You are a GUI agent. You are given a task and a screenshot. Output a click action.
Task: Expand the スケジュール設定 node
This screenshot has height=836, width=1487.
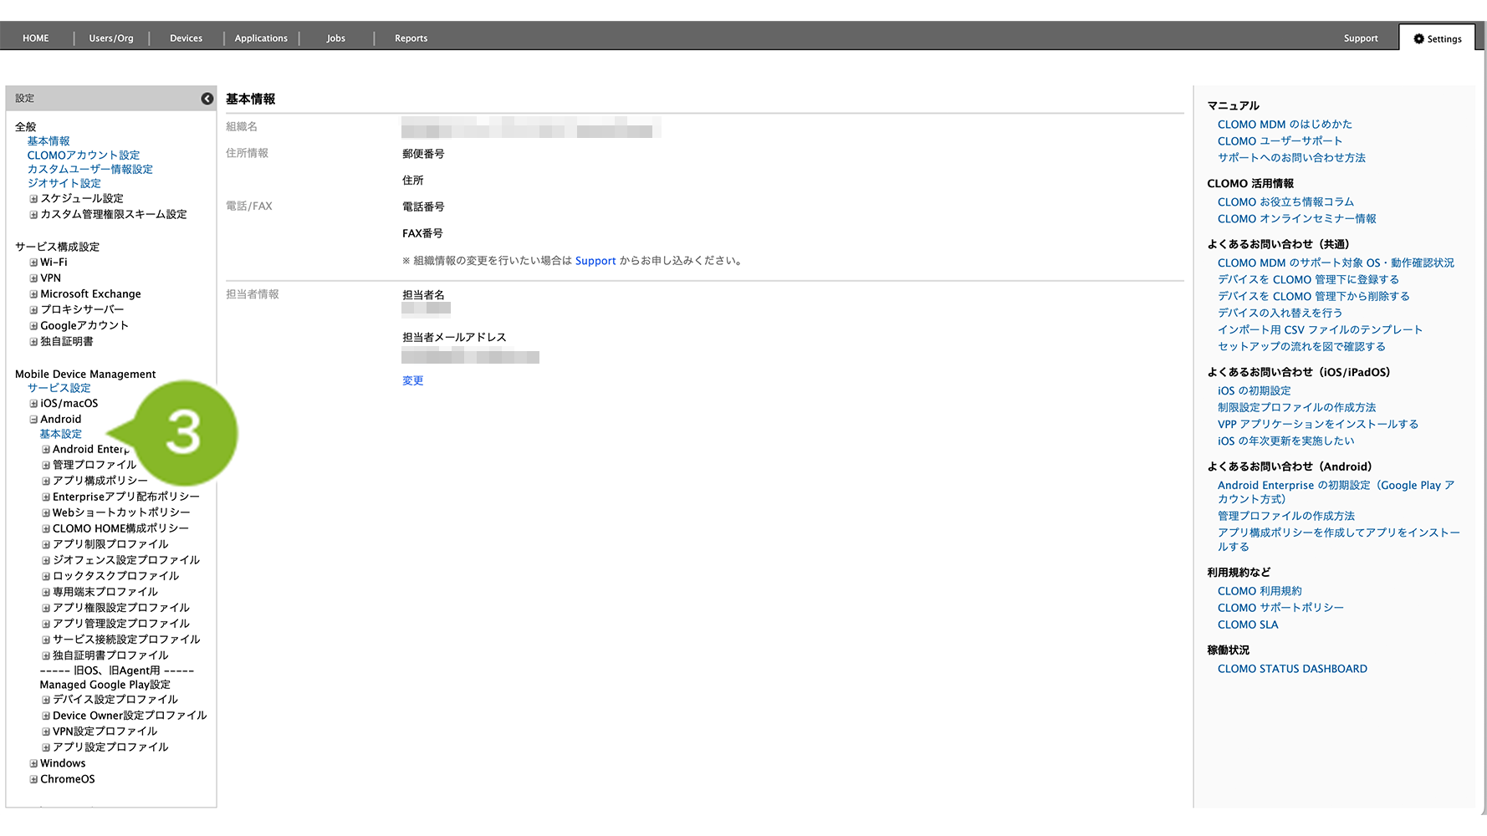(33, 199)
